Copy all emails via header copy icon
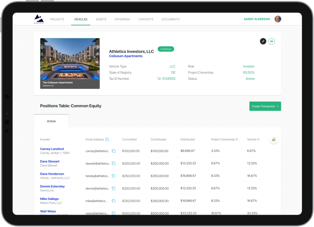 107,139
